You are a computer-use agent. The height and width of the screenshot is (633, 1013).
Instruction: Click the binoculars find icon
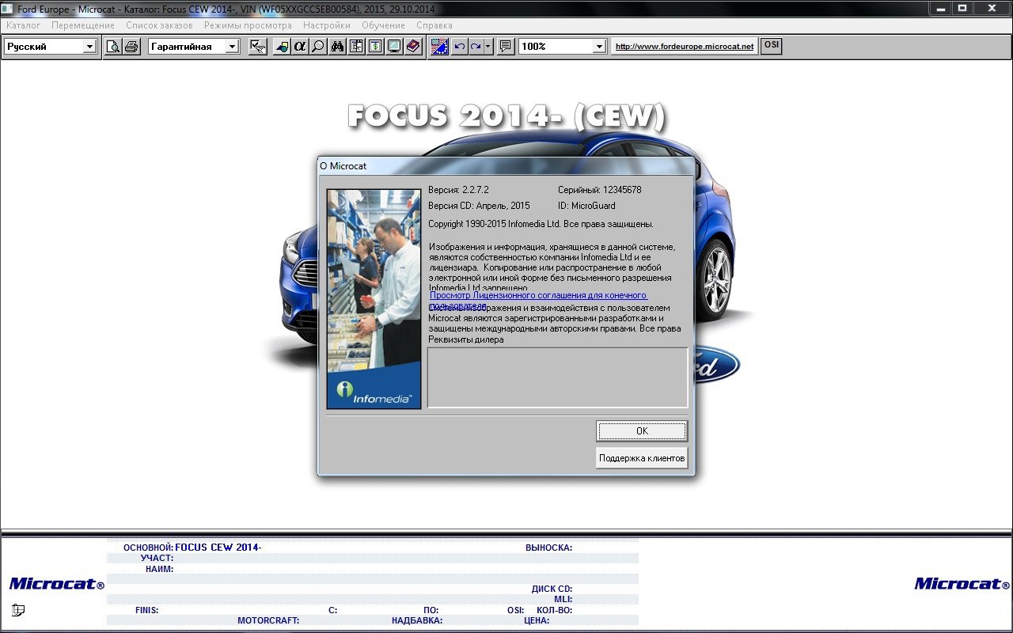pyautogui.click(x=338, y=47)
